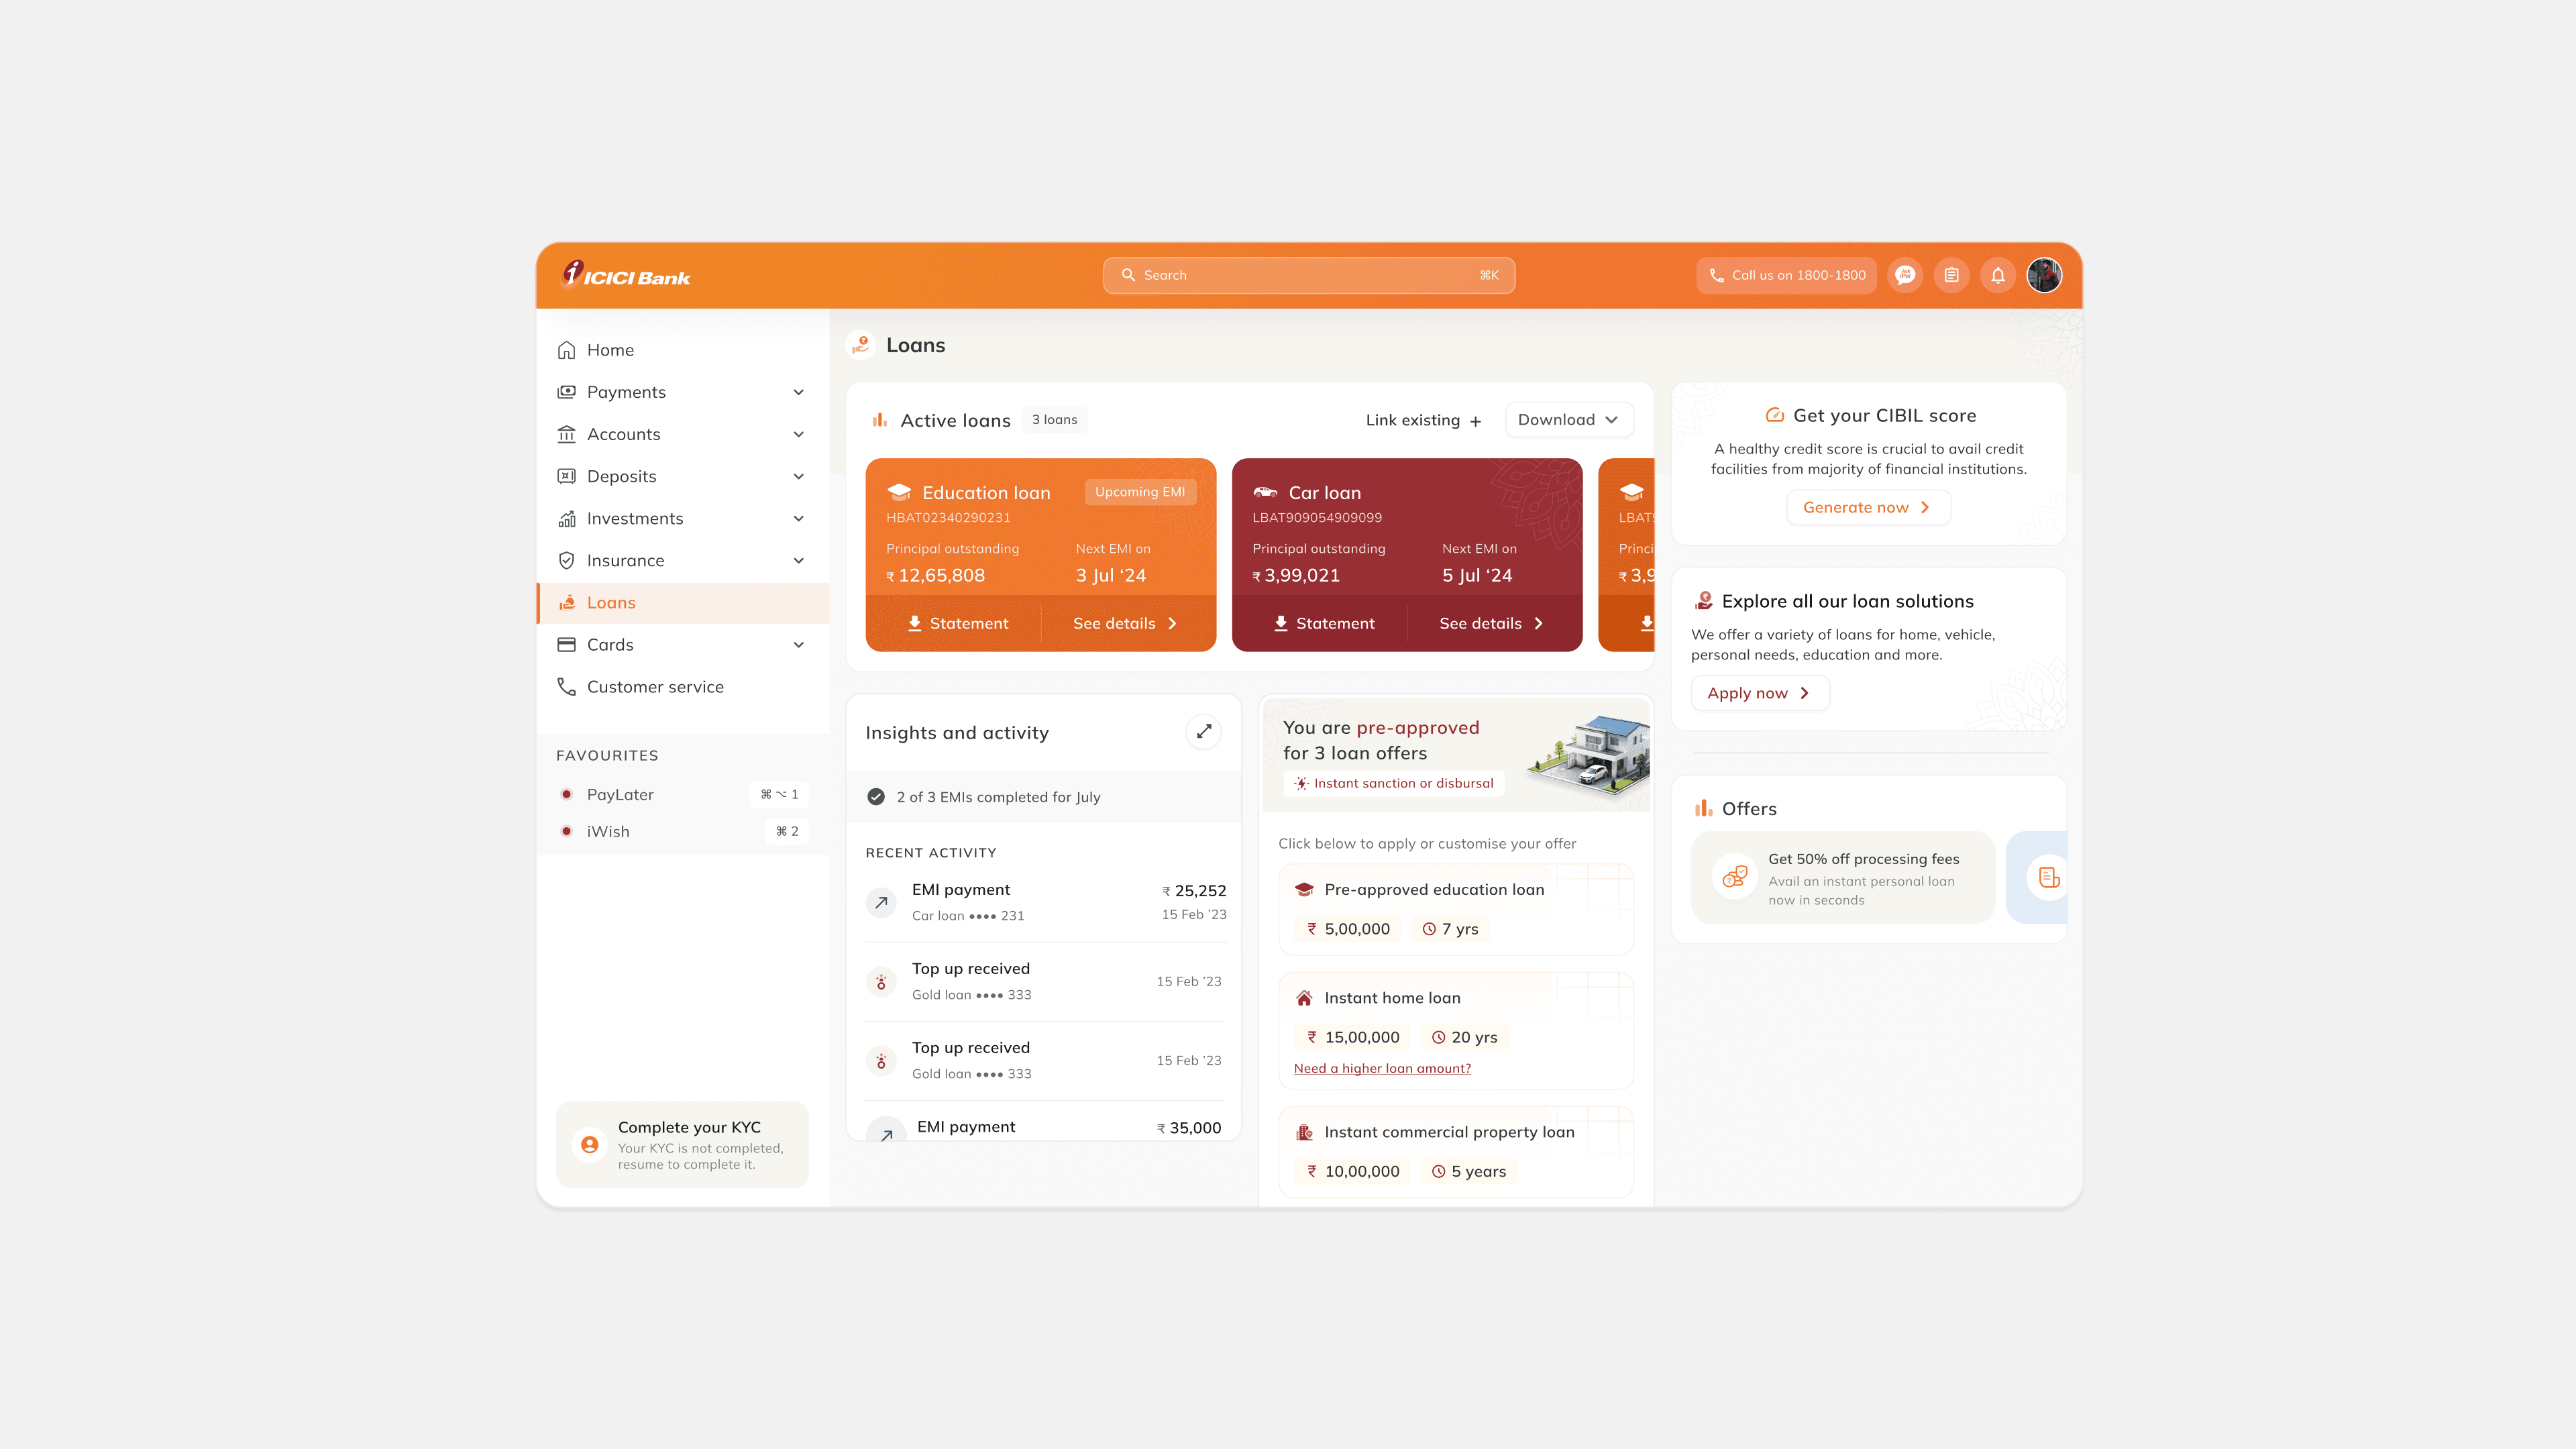Click the chat support icon in header
The image size is (2576, 1449).
coord(1905,275)
